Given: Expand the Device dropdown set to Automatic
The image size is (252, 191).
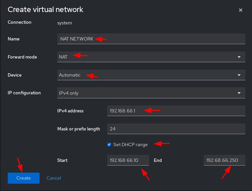Looking at the screenshot, I should click(151, 75).
